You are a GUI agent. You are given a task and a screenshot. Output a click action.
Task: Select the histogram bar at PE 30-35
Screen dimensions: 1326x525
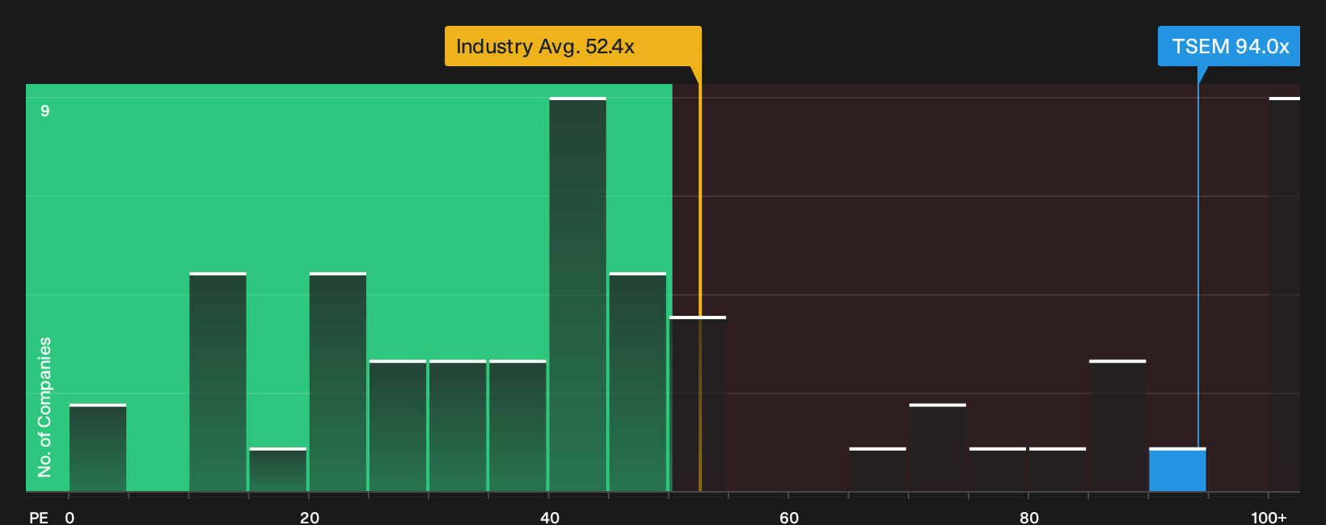tap(458, 426)
